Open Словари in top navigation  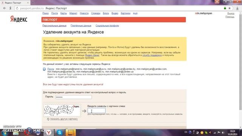click(x=96, y=13)
